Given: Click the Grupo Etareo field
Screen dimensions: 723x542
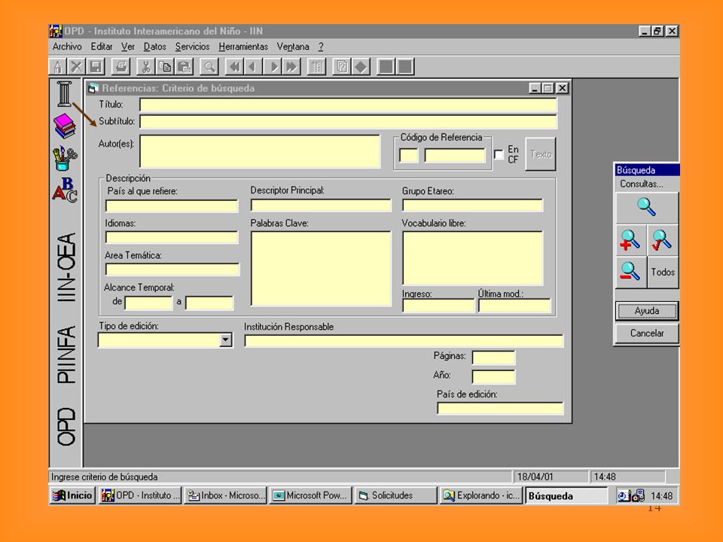Looking at the screenshot, I should tap(473, 205).
